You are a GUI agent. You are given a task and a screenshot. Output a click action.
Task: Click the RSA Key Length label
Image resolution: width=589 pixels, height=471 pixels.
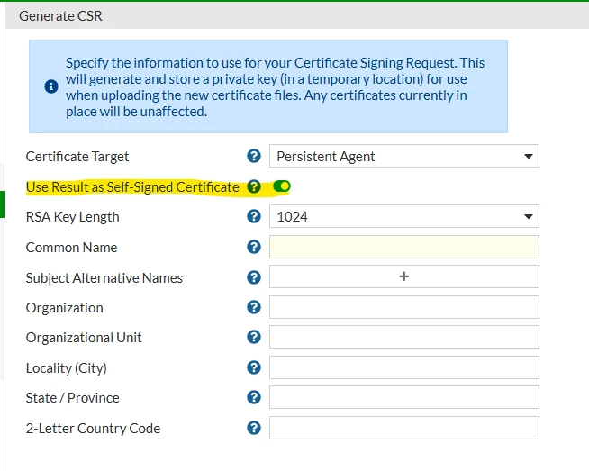[x=72, y=217]
